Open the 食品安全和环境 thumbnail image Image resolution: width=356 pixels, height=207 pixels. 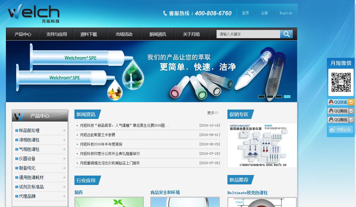(185, 202)
